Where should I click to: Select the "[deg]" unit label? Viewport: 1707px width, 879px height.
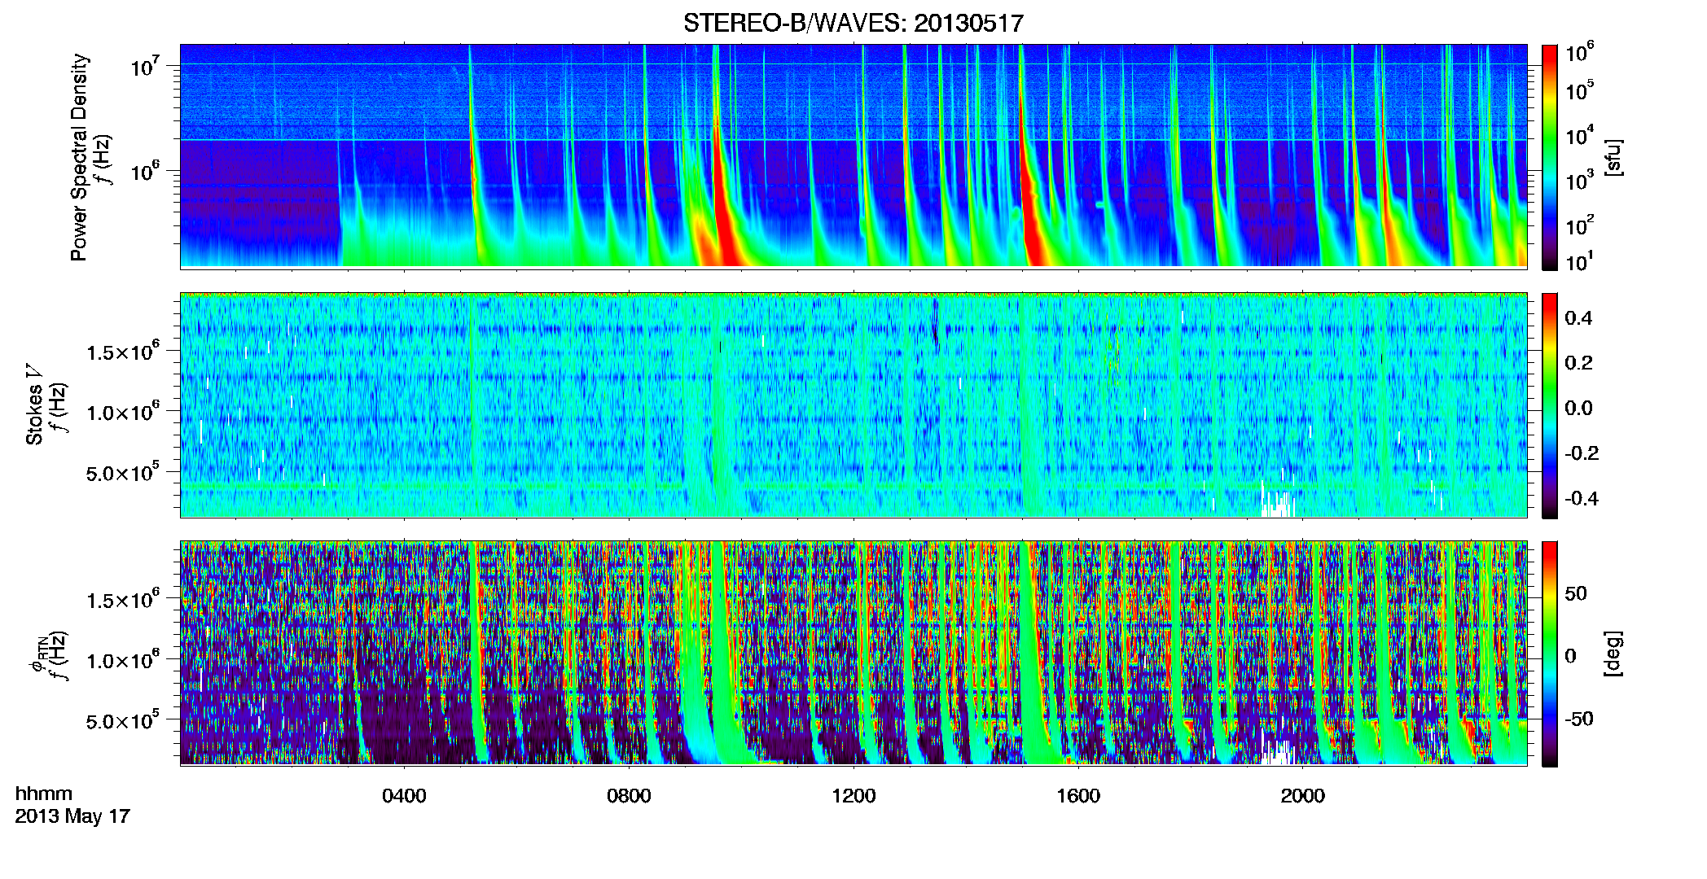pos(1613,654)
